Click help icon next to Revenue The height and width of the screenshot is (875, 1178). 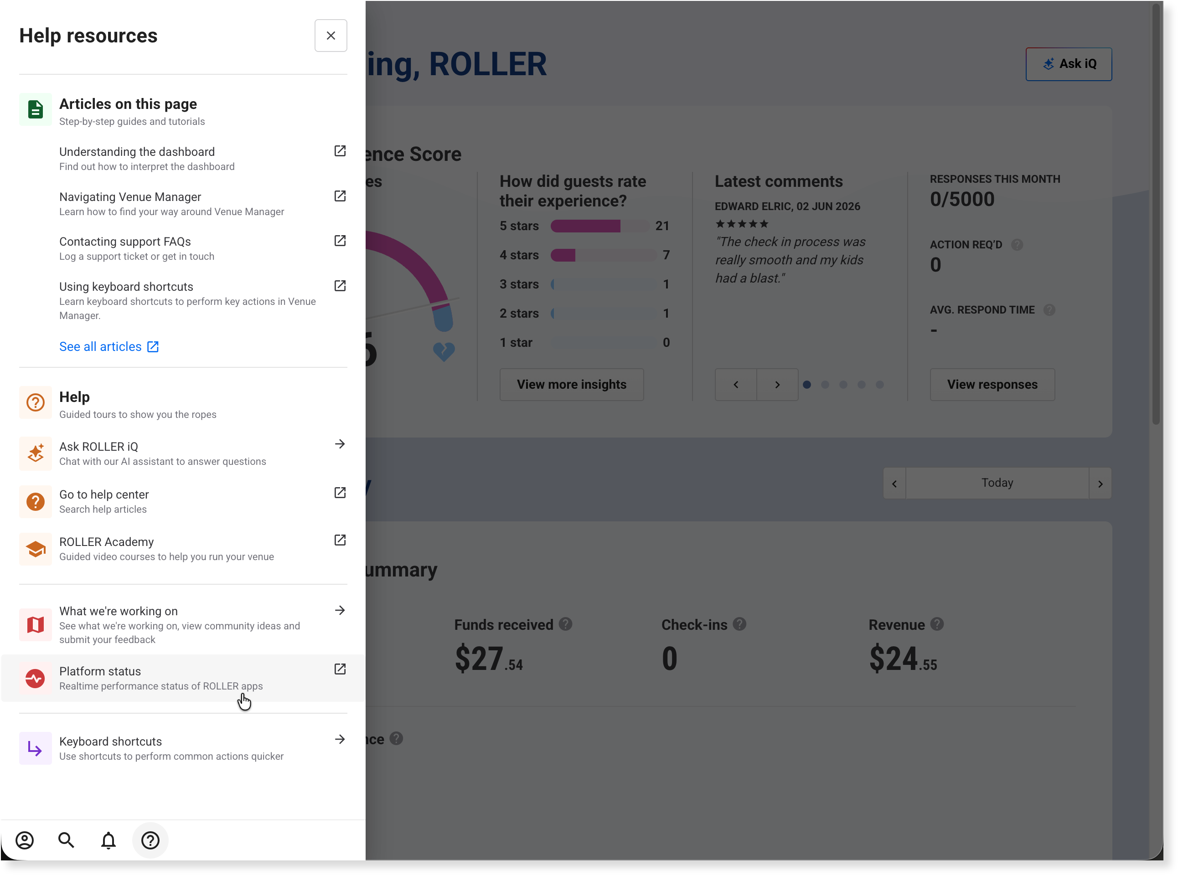(x=937, y=624)
